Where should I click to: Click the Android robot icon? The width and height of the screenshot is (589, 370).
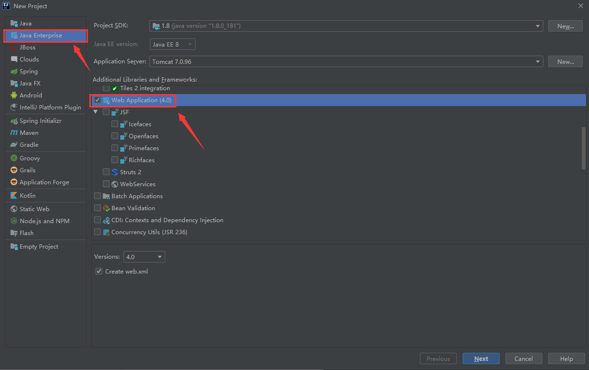14,95
